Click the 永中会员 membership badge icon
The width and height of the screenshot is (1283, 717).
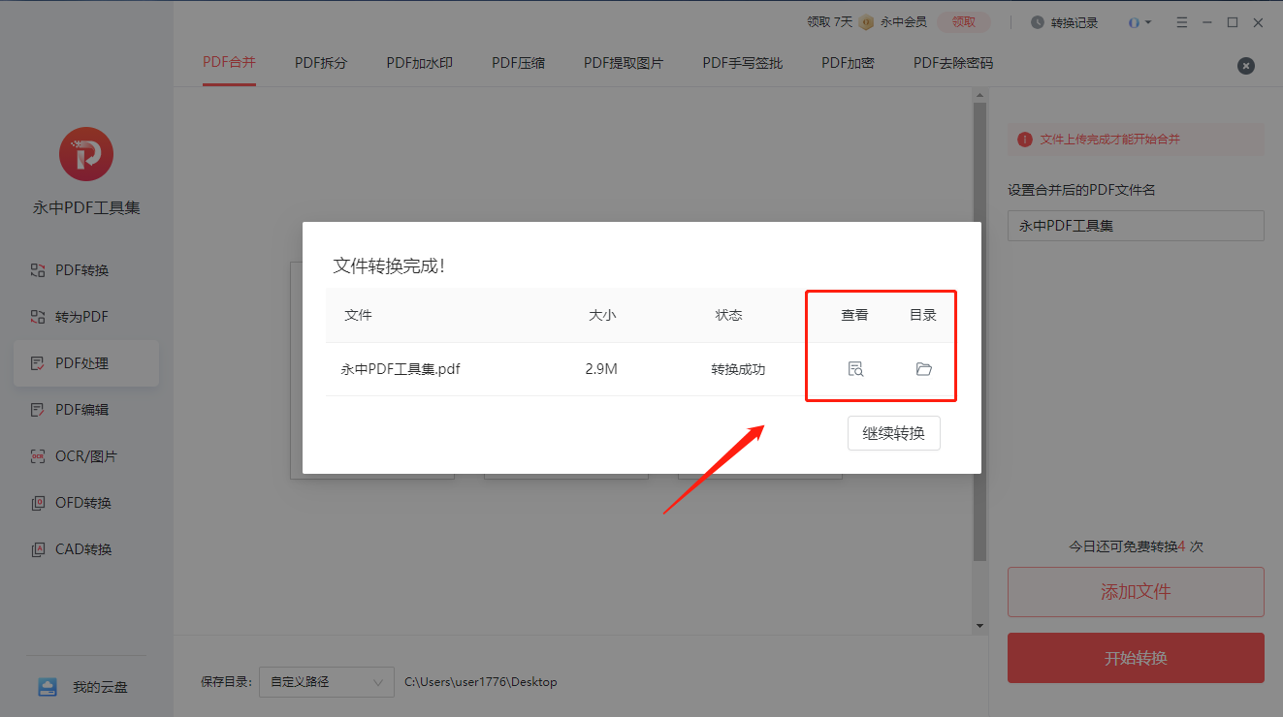[866, 22]
